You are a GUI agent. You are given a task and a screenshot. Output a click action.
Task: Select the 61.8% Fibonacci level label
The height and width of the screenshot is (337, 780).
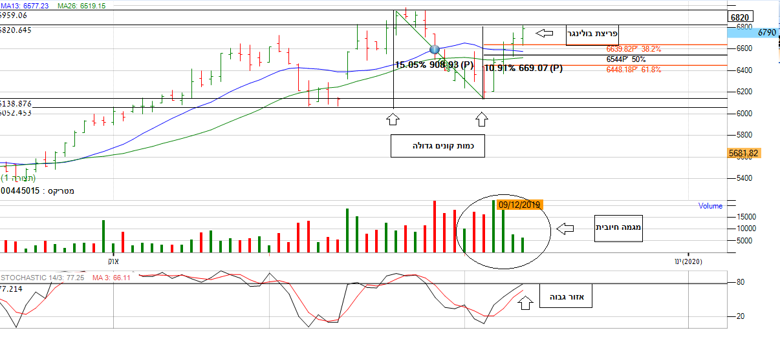[633, 70]
